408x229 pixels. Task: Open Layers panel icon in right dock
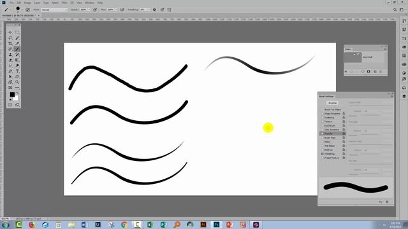[x=404, y=96]
